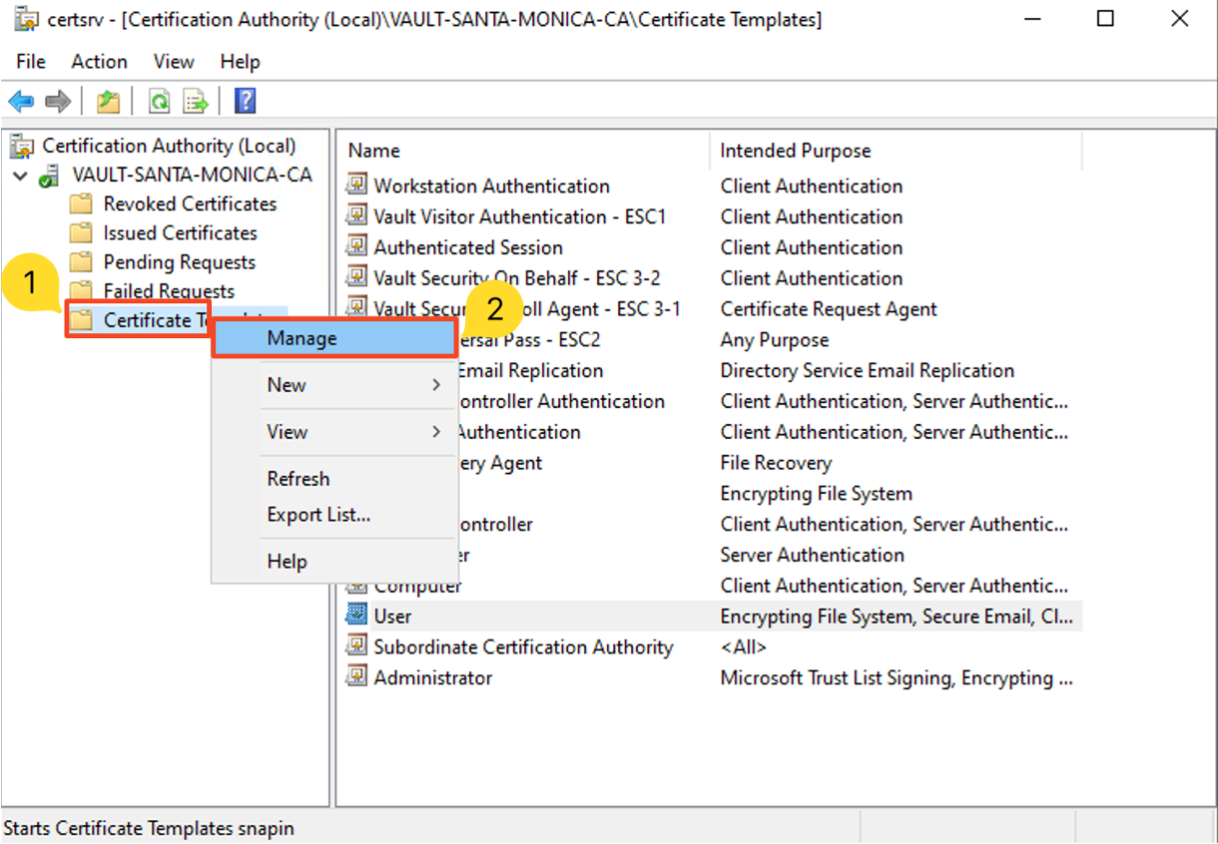1218x844 pixels.
Task: Expand the New submenu arrow
Action: (x=436, y=385)
